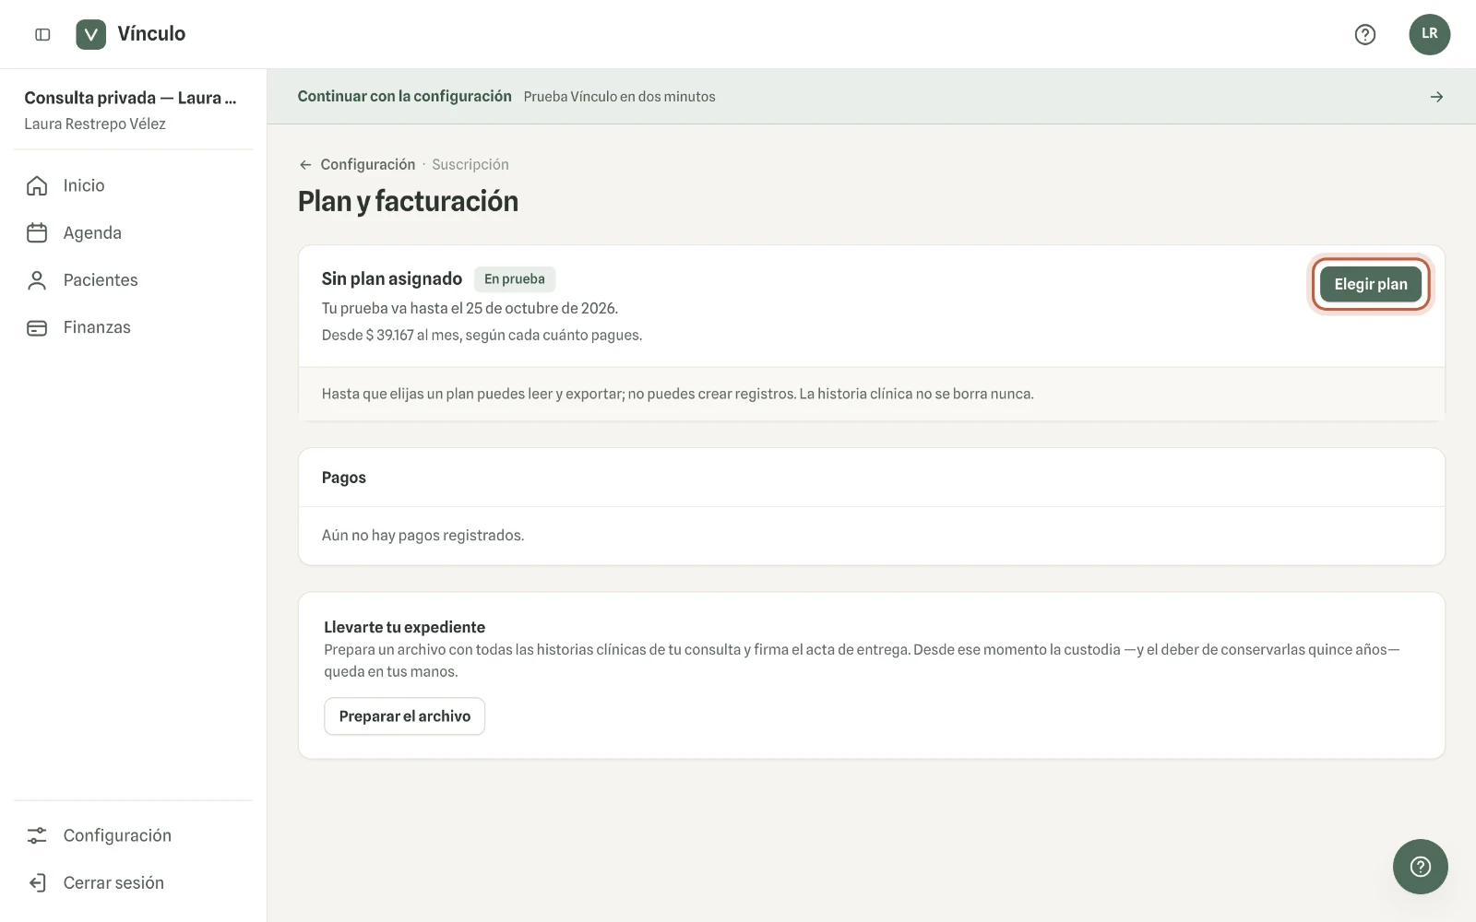This screenshot has width=1476, height=922.
Task: Select Configuración label in the sidebar bottom
Action: point(117,835)
